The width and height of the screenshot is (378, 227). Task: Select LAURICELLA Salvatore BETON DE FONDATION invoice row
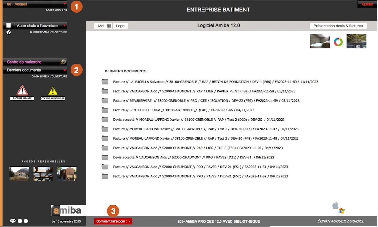tap(216, 82)
